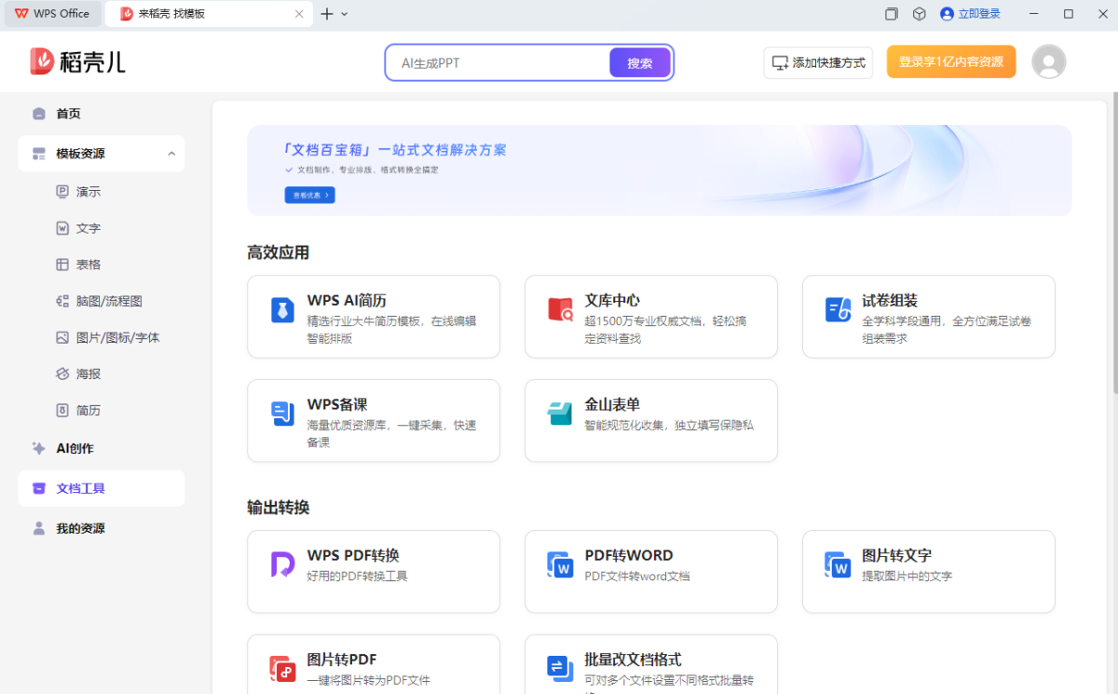Open the new tab dropdown arrow
This screenshot has width=1118, height=694.
(345, 14)
